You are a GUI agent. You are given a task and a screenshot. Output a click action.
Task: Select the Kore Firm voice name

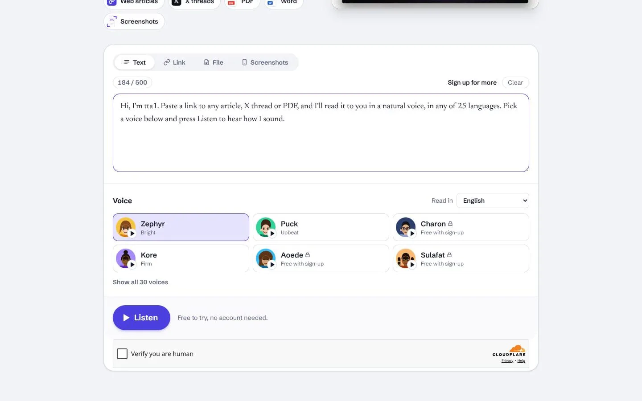[x=149, y=255]
